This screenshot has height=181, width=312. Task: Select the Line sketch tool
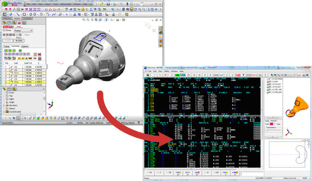(x=18, y=14)
